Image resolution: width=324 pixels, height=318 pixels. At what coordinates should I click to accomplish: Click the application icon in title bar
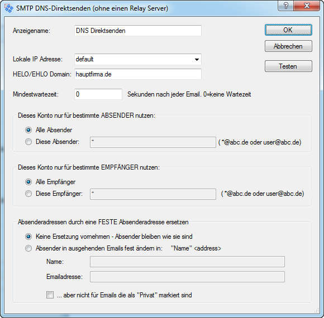point(9,8)
